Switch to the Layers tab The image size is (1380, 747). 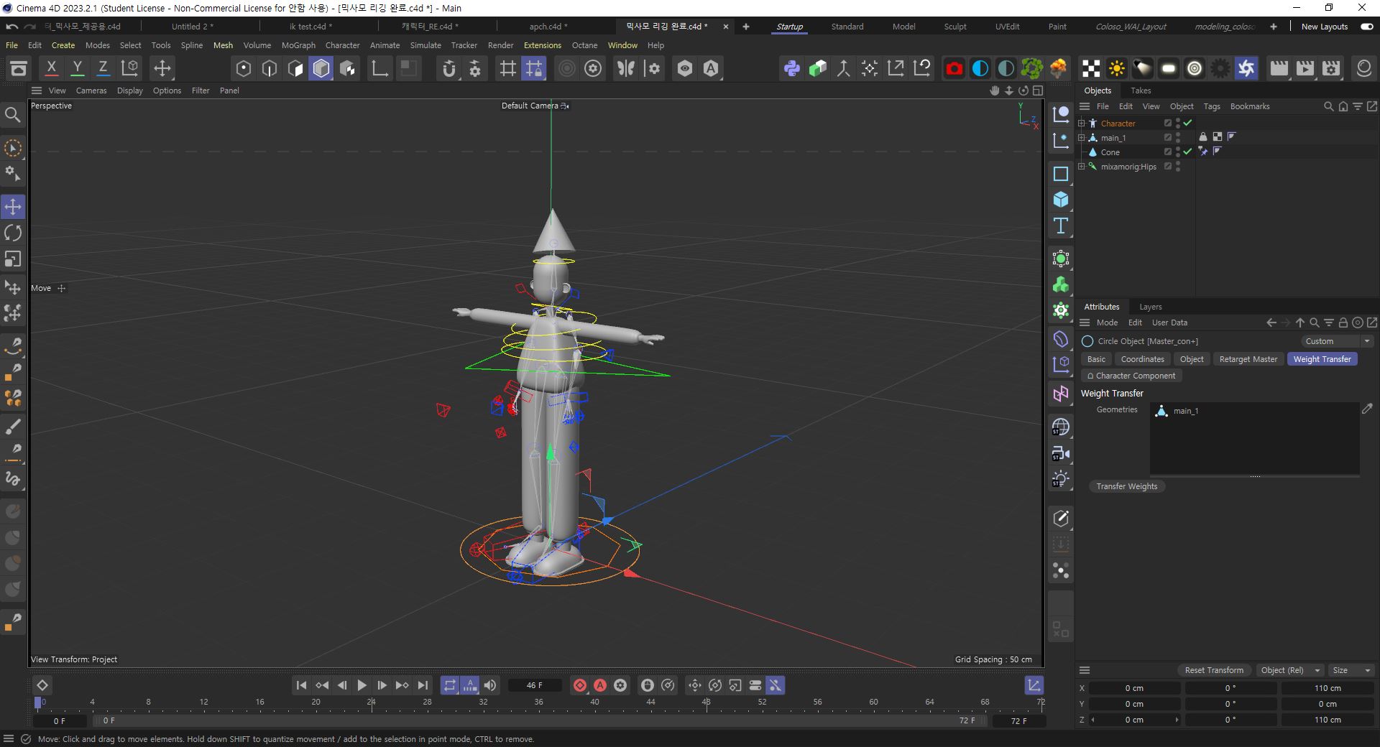pos(1150,307)
